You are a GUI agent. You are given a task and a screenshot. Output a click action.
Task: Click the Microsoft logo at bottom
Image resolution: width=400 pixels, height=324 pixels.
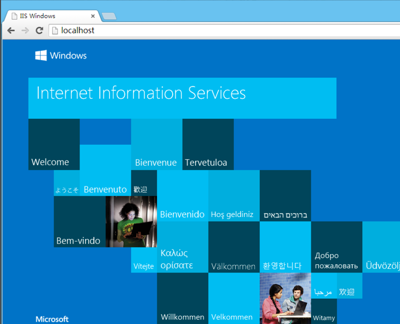coord(52,319)
